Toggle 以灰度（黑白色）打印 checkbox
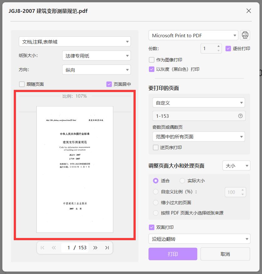The image size is (262, 274). 151,69
